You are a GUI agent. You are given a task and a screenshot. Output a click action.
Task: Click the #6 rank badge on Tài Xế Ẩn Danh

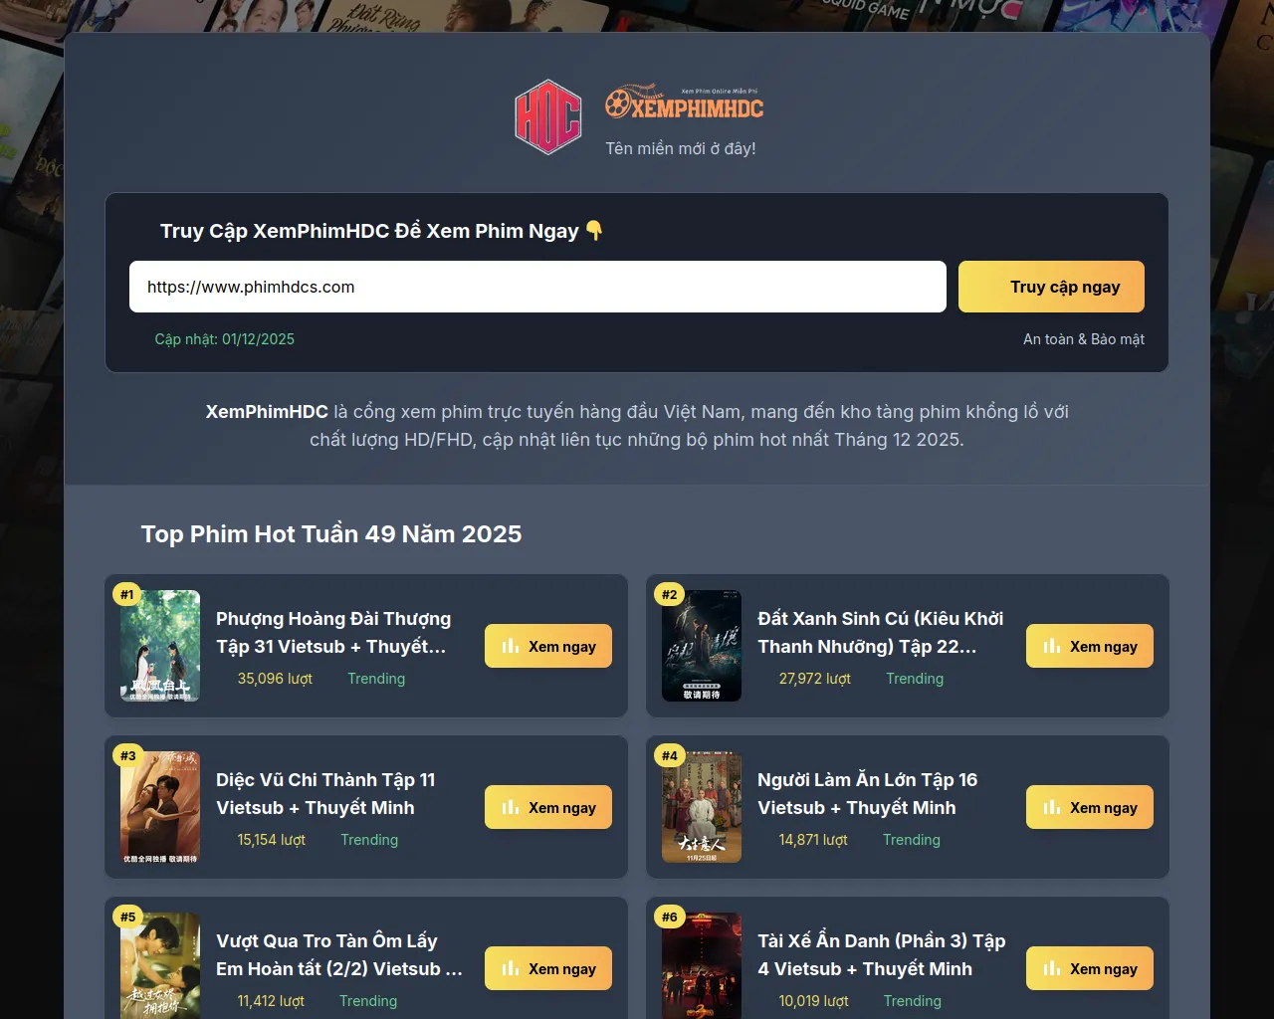(669, 917)
